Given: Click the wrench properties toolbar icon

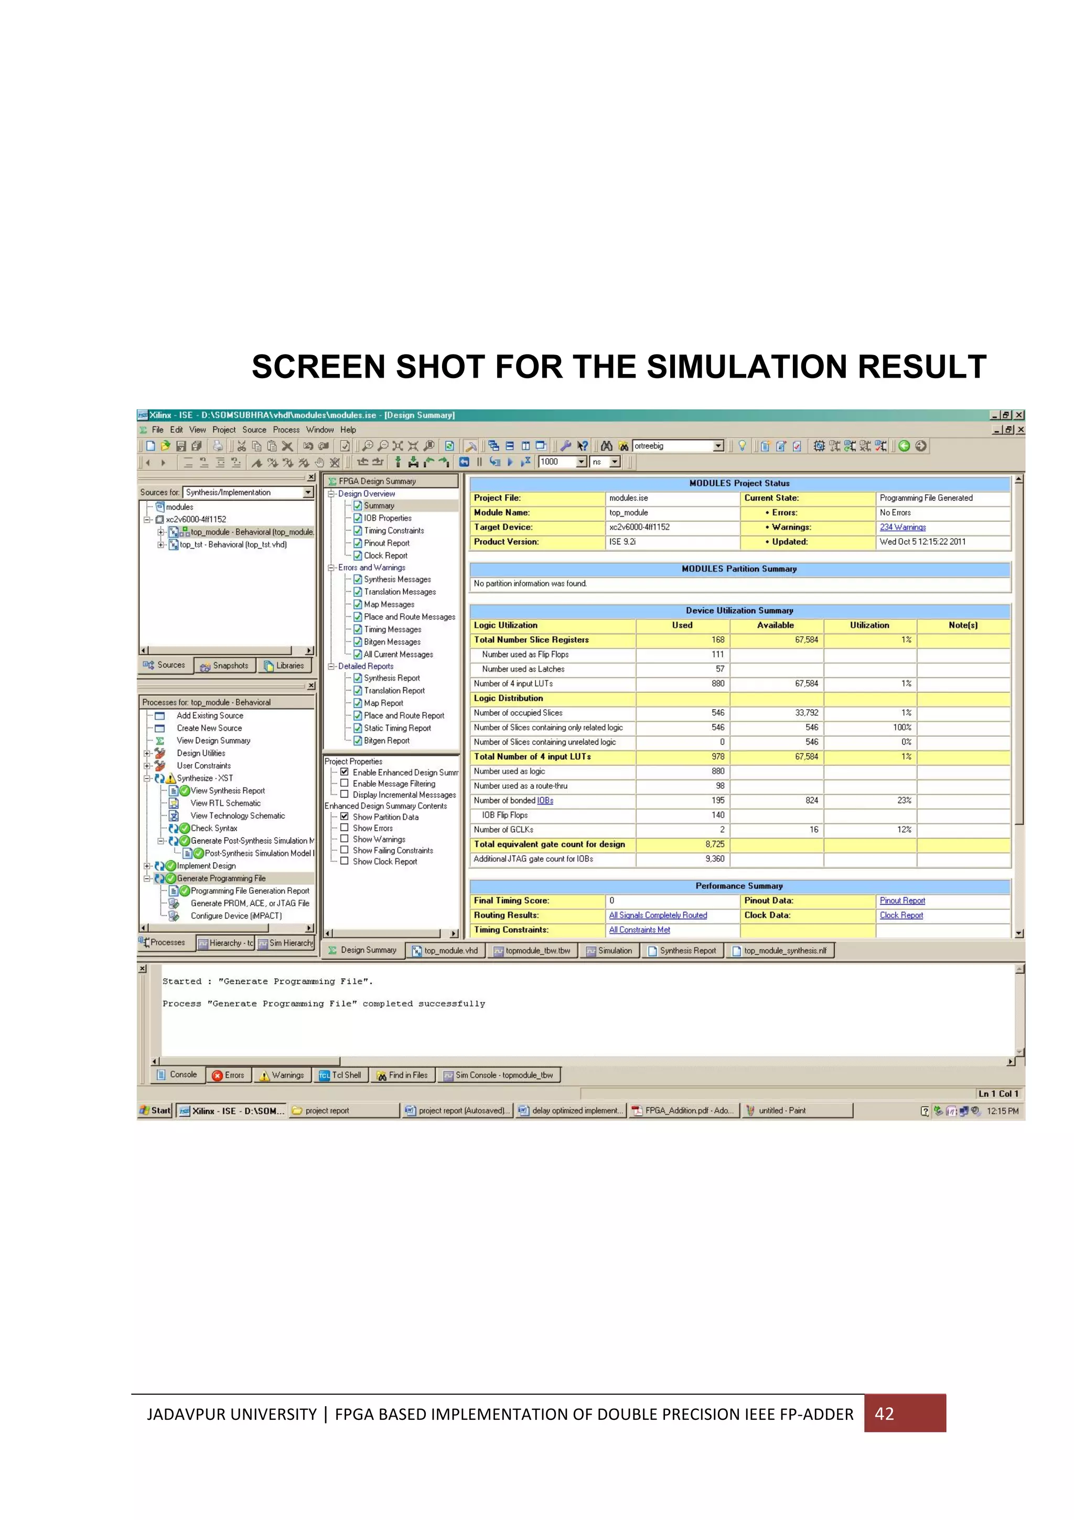Looking at the screenshot, I should [x=566, y=446].
